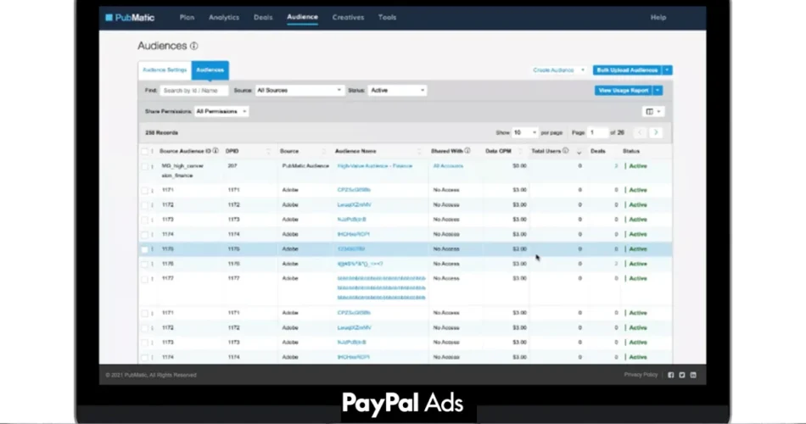Open the Help menu
Image resolution: width=806 pixels, height=424 pixels.
[658, 18]
